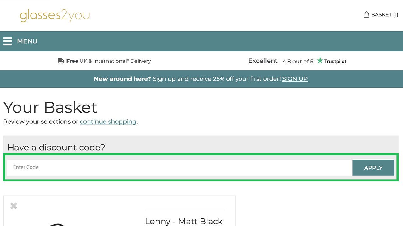This screenshot has width=403, height=226.
Task: Open the basket bag icon
Action: (366, 14)
